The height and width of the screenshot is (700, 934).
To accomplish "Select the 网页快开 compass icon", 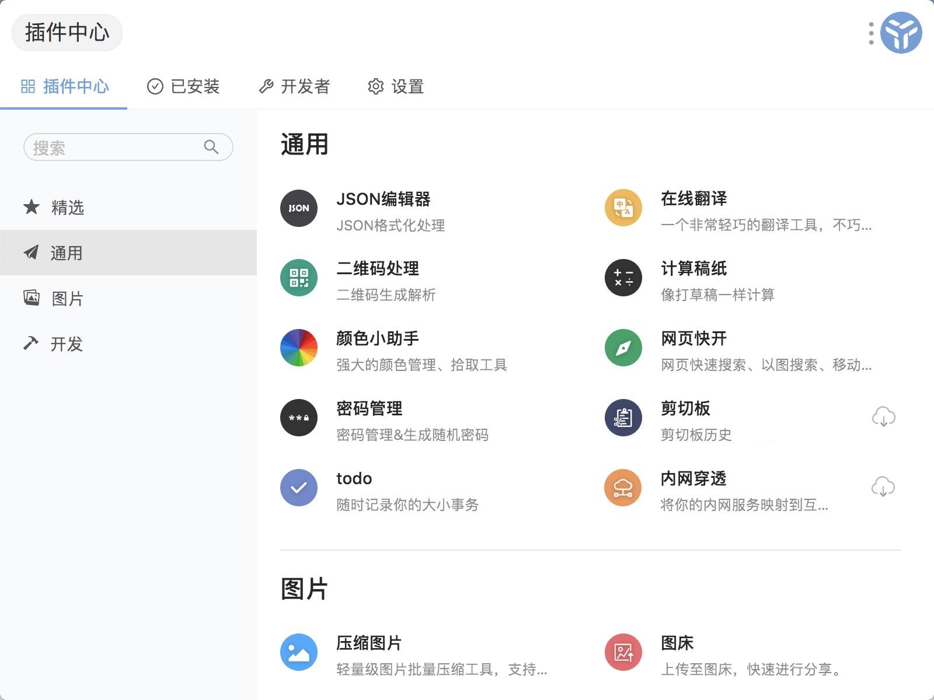I will pos(622,348).
